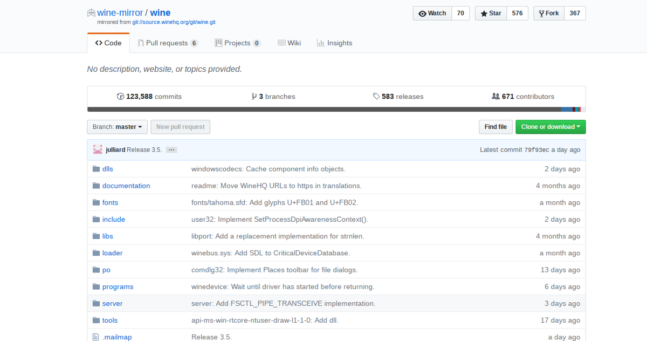Open the server folder link
Image resolution: width=647 pixels, height=341 pixels.
[x=113, y=303]
